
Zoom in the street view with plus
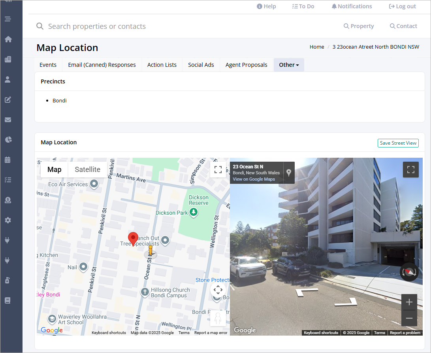[x=409, y=302]
